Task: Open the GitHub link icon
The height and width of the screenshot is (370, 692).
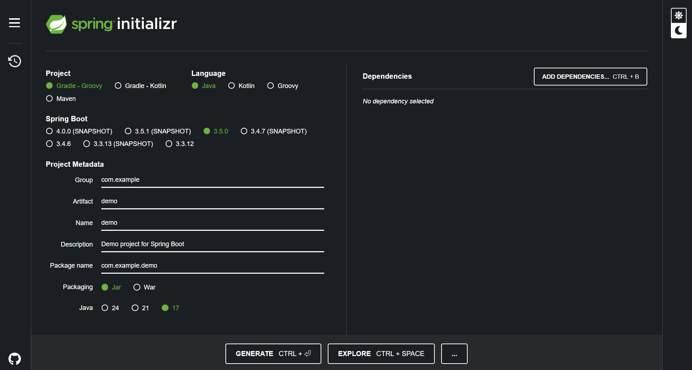Action: 15,359
